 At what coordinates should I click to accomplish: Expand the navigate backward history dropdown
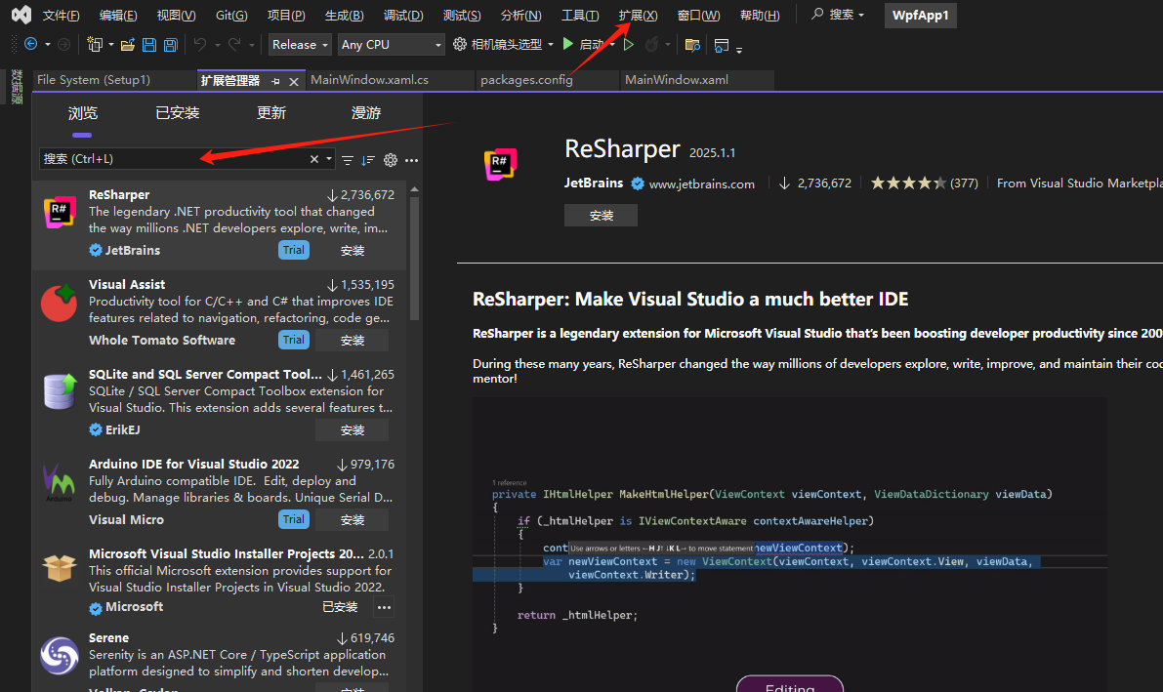point(48,45)
